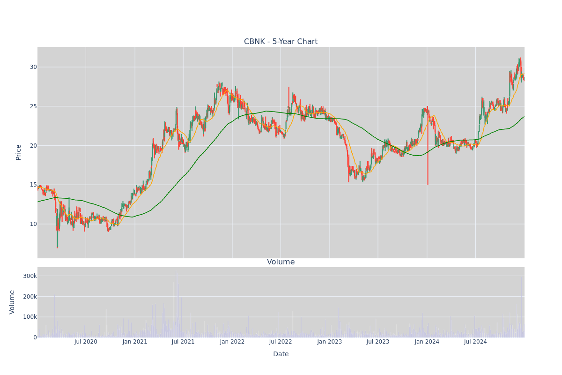
Task: Select the Jul 2023 date tick
Action: 378,342
